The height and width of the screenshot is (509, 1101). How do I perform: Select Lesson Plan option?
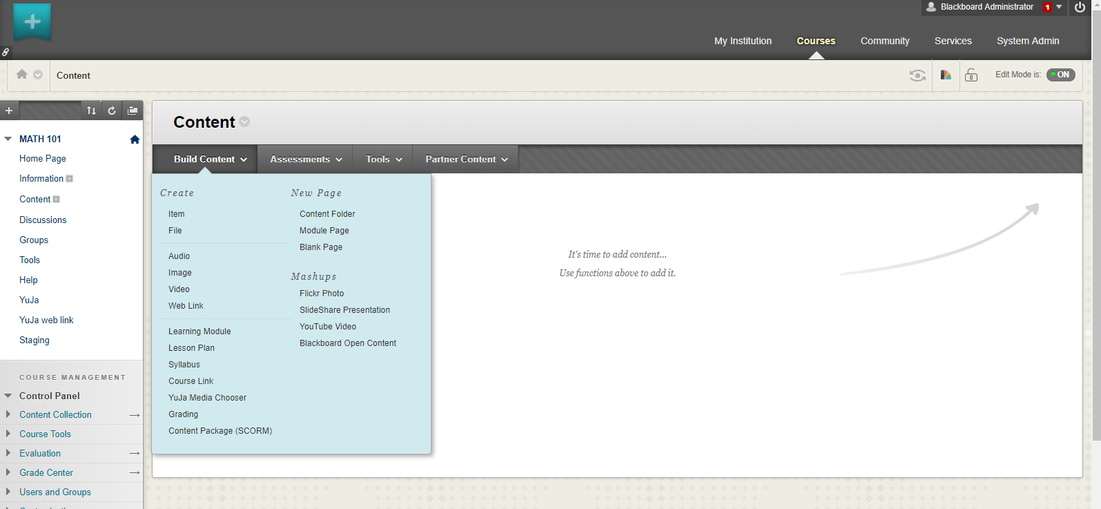click(191, 348)
